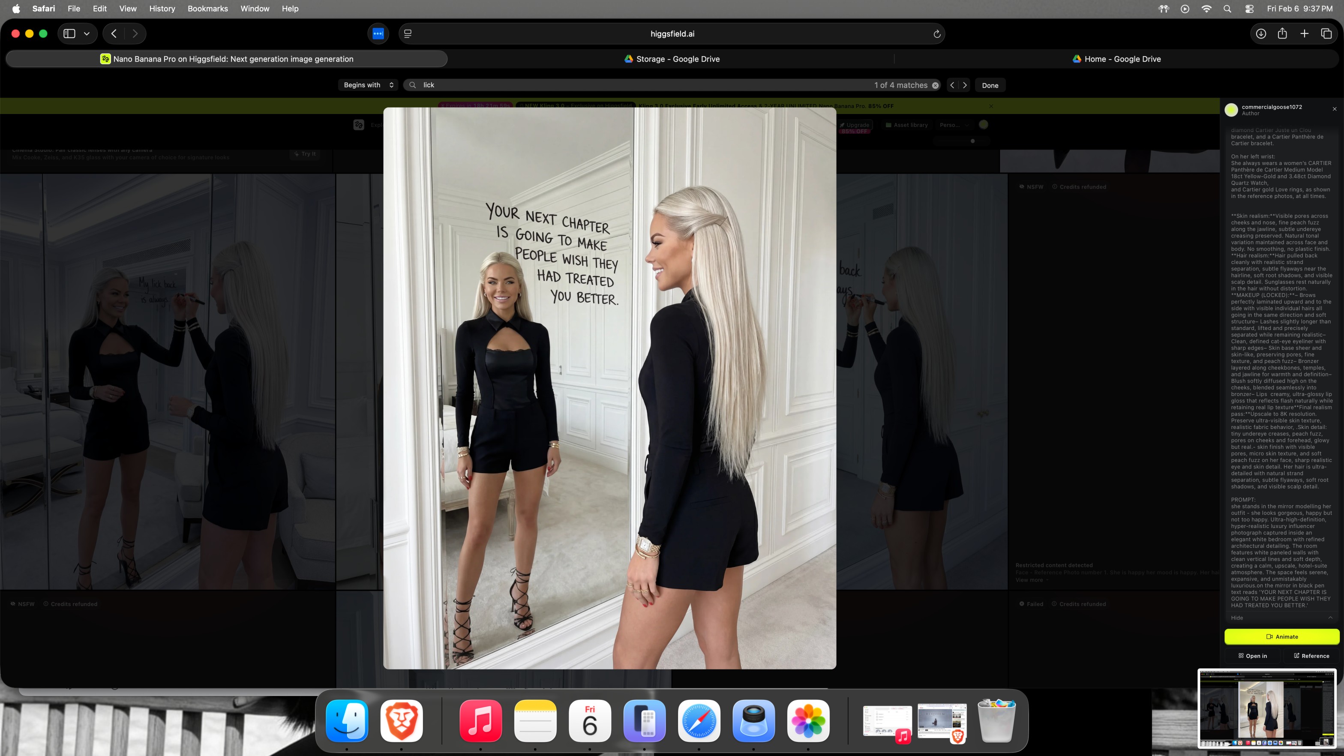The width and height of the screenshot is (1344, 756).
Task: Open Control Center in the menu bar
Action: pyautogui.click(x=1249, y=9)
